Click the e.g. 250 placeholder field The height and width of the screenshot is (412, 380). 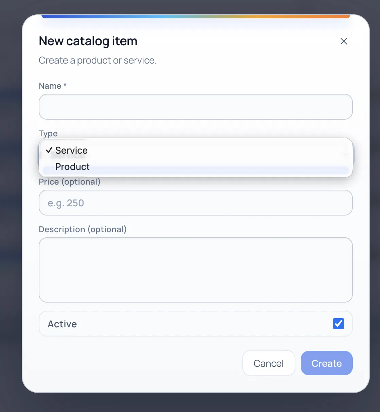195,203
